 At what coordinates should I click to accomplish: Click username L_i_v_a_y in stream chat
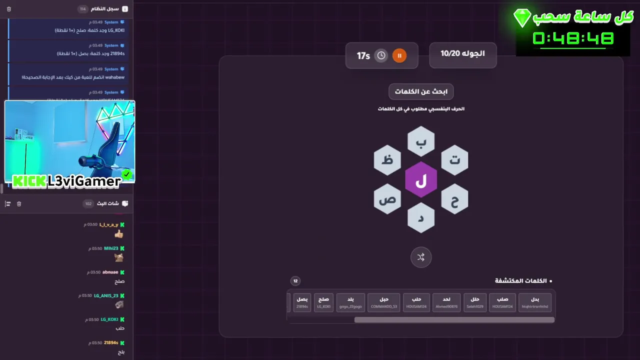(x=109, y=224)
